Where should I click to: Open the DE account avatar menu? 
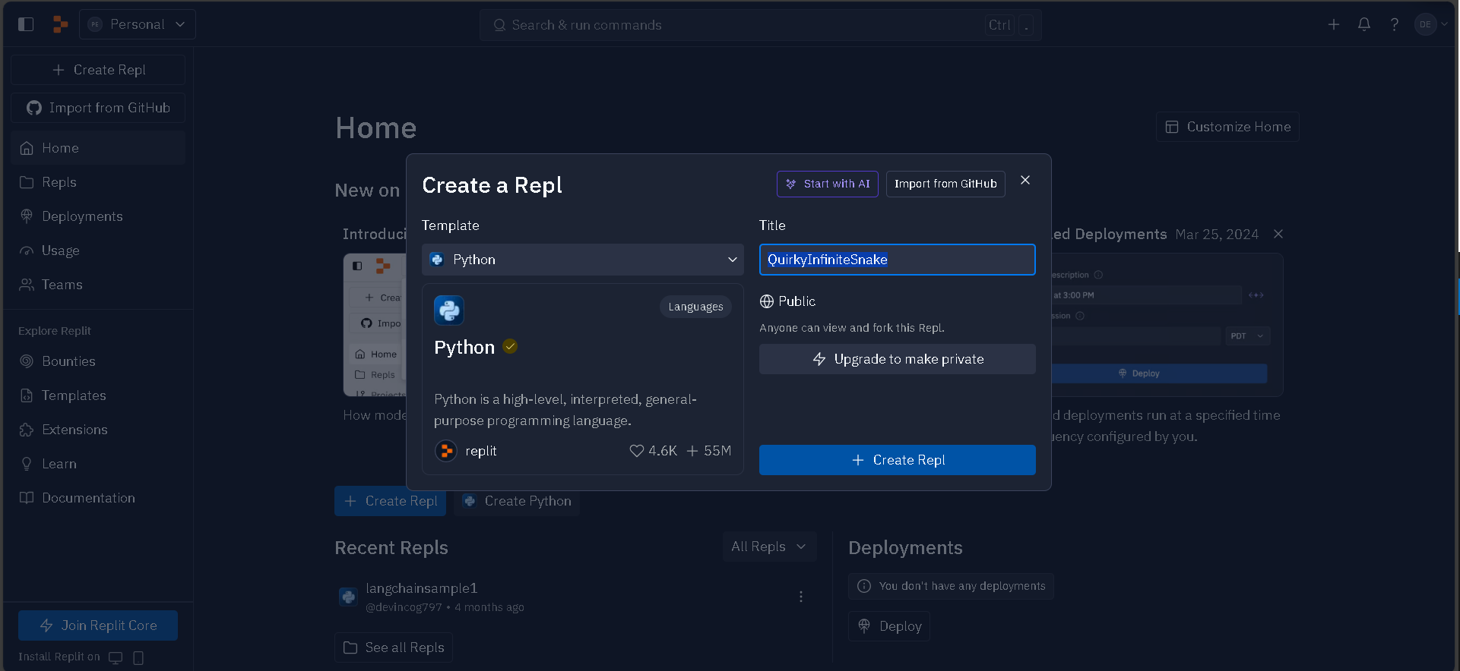(1430, 24)
